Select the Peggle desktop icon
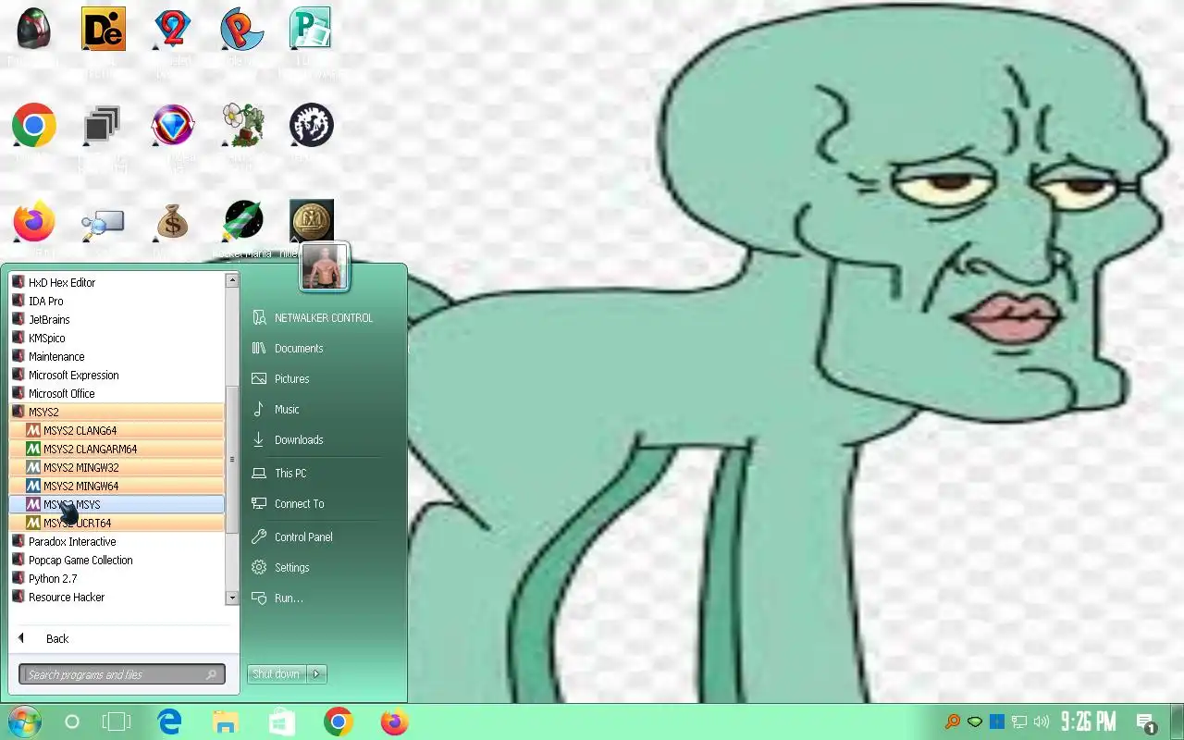Screen dimensions: 1184x740 [x=242, y=29]
